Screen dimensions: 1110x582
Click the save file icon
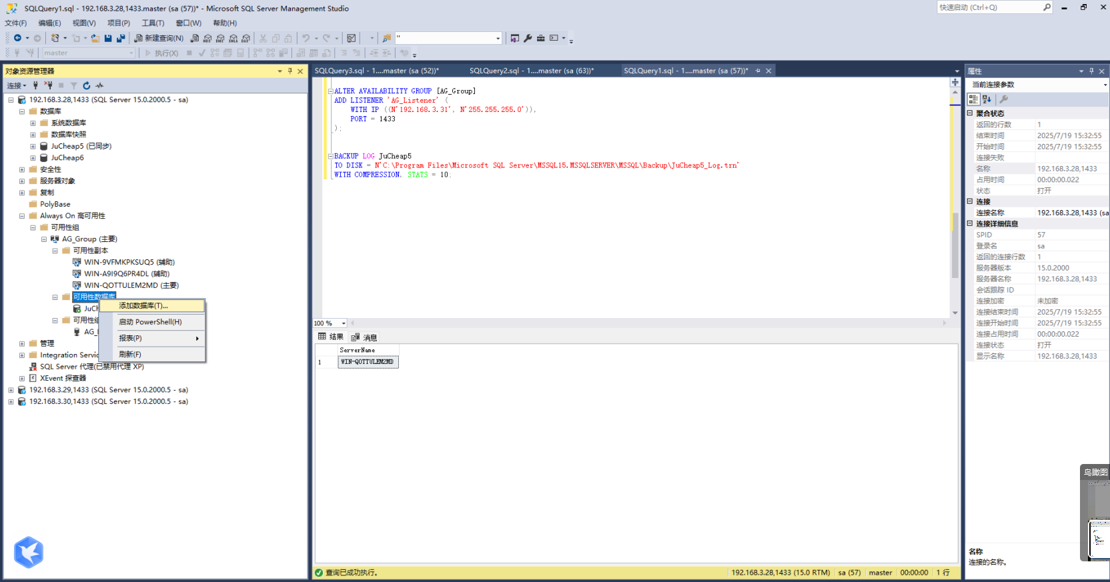tap(108, 38)
